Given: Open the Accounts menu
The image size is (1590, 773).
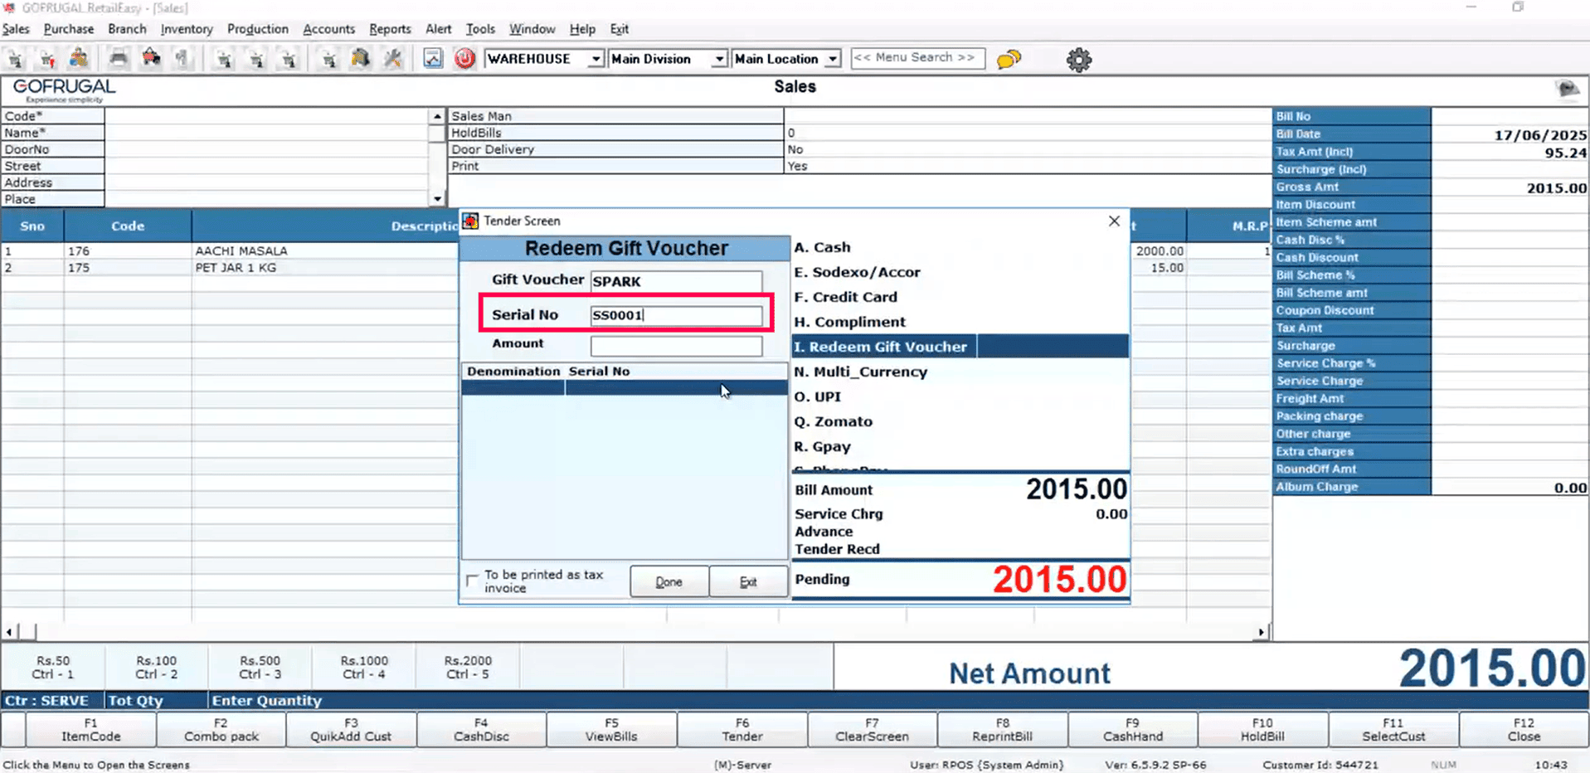Looking at the screenshot, I should click(328, 29).
